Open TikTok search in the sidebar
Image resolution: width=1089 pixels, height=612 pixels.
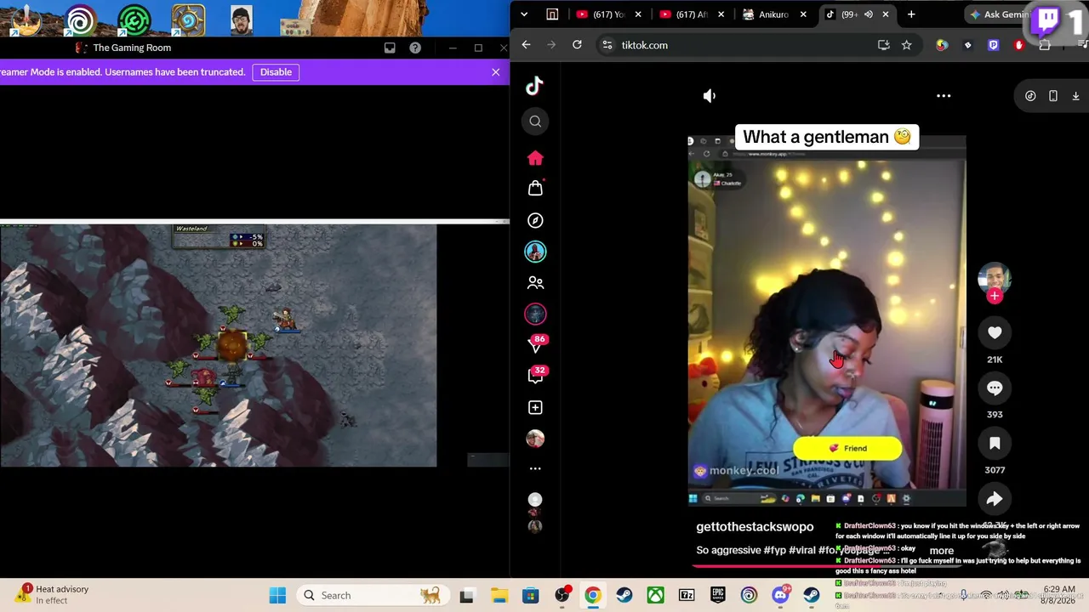click(x=535, y=122)
